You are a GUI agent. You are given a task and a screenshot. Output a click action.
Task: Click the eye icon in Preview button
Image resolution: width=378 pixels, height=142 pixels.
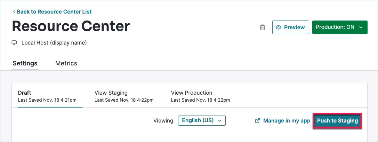[x=279, y=27]
